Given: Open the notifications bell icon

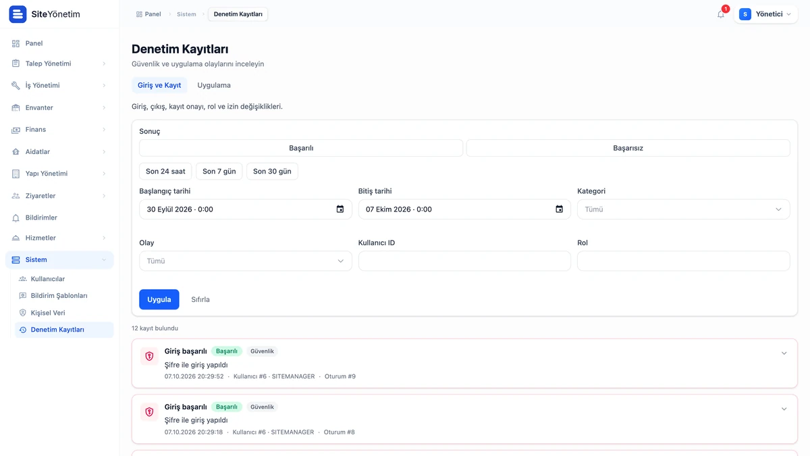Looking at the screenshot, I should coord(721,14).
